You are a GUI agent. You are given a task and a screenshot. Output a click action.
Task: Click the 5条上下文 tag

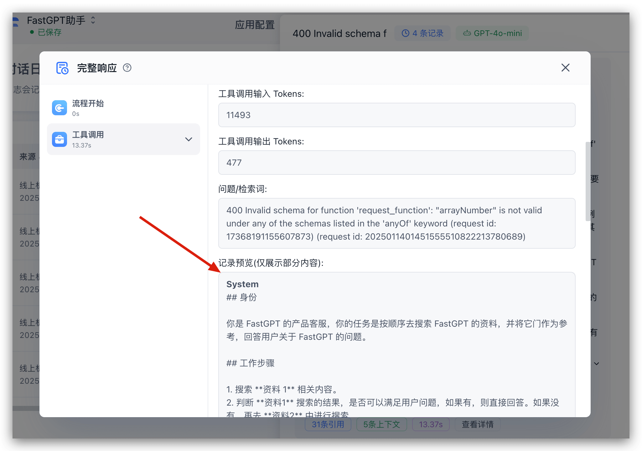(x=381, y=424)
